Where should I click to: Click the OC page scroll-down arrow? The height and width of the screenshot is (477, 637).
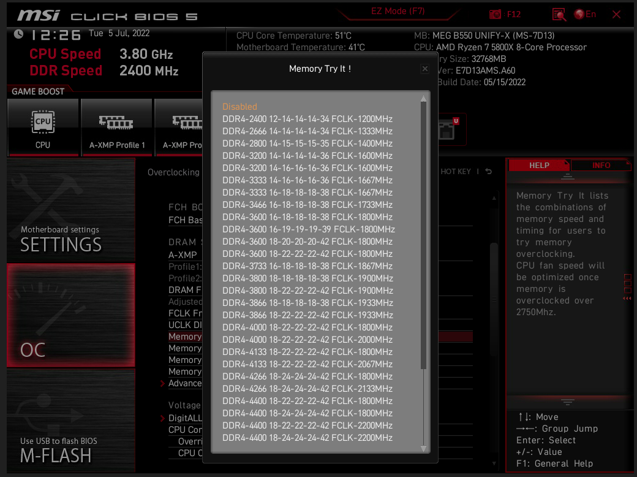coord(494,463)
